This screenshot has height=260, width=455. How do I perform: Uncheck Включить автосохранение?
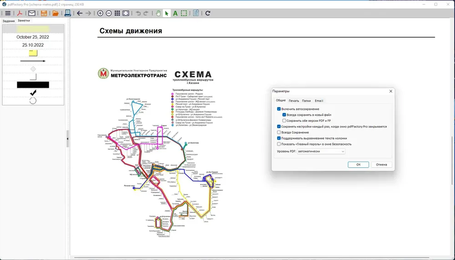coord(279,109)
